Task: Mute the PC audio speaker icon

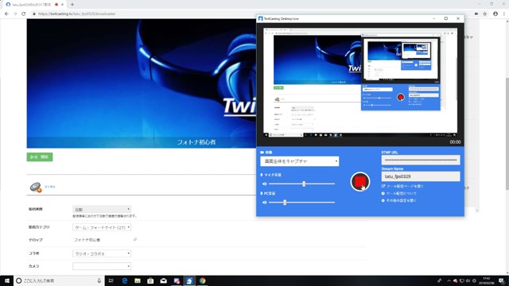Action: 265,203
